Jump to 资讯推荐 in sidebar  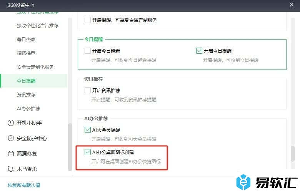click(26, 94)
